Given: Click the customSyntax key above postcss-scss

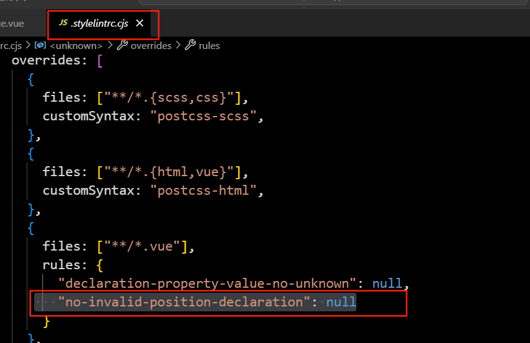Looking at the screenshot, I should 92,116.
